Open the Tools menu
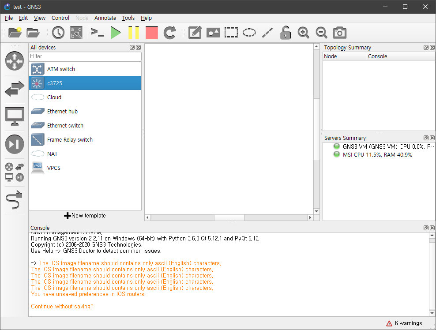The image size is (436, 330). 128,18
